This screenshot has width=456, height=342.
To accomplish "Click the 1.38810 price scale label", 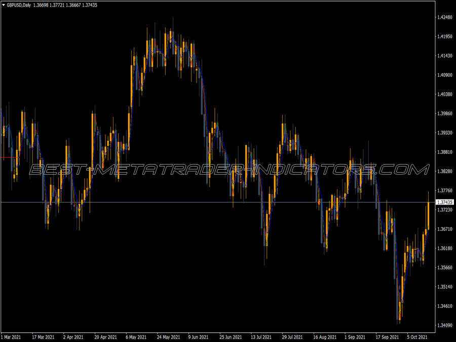I will click(445, 152).
